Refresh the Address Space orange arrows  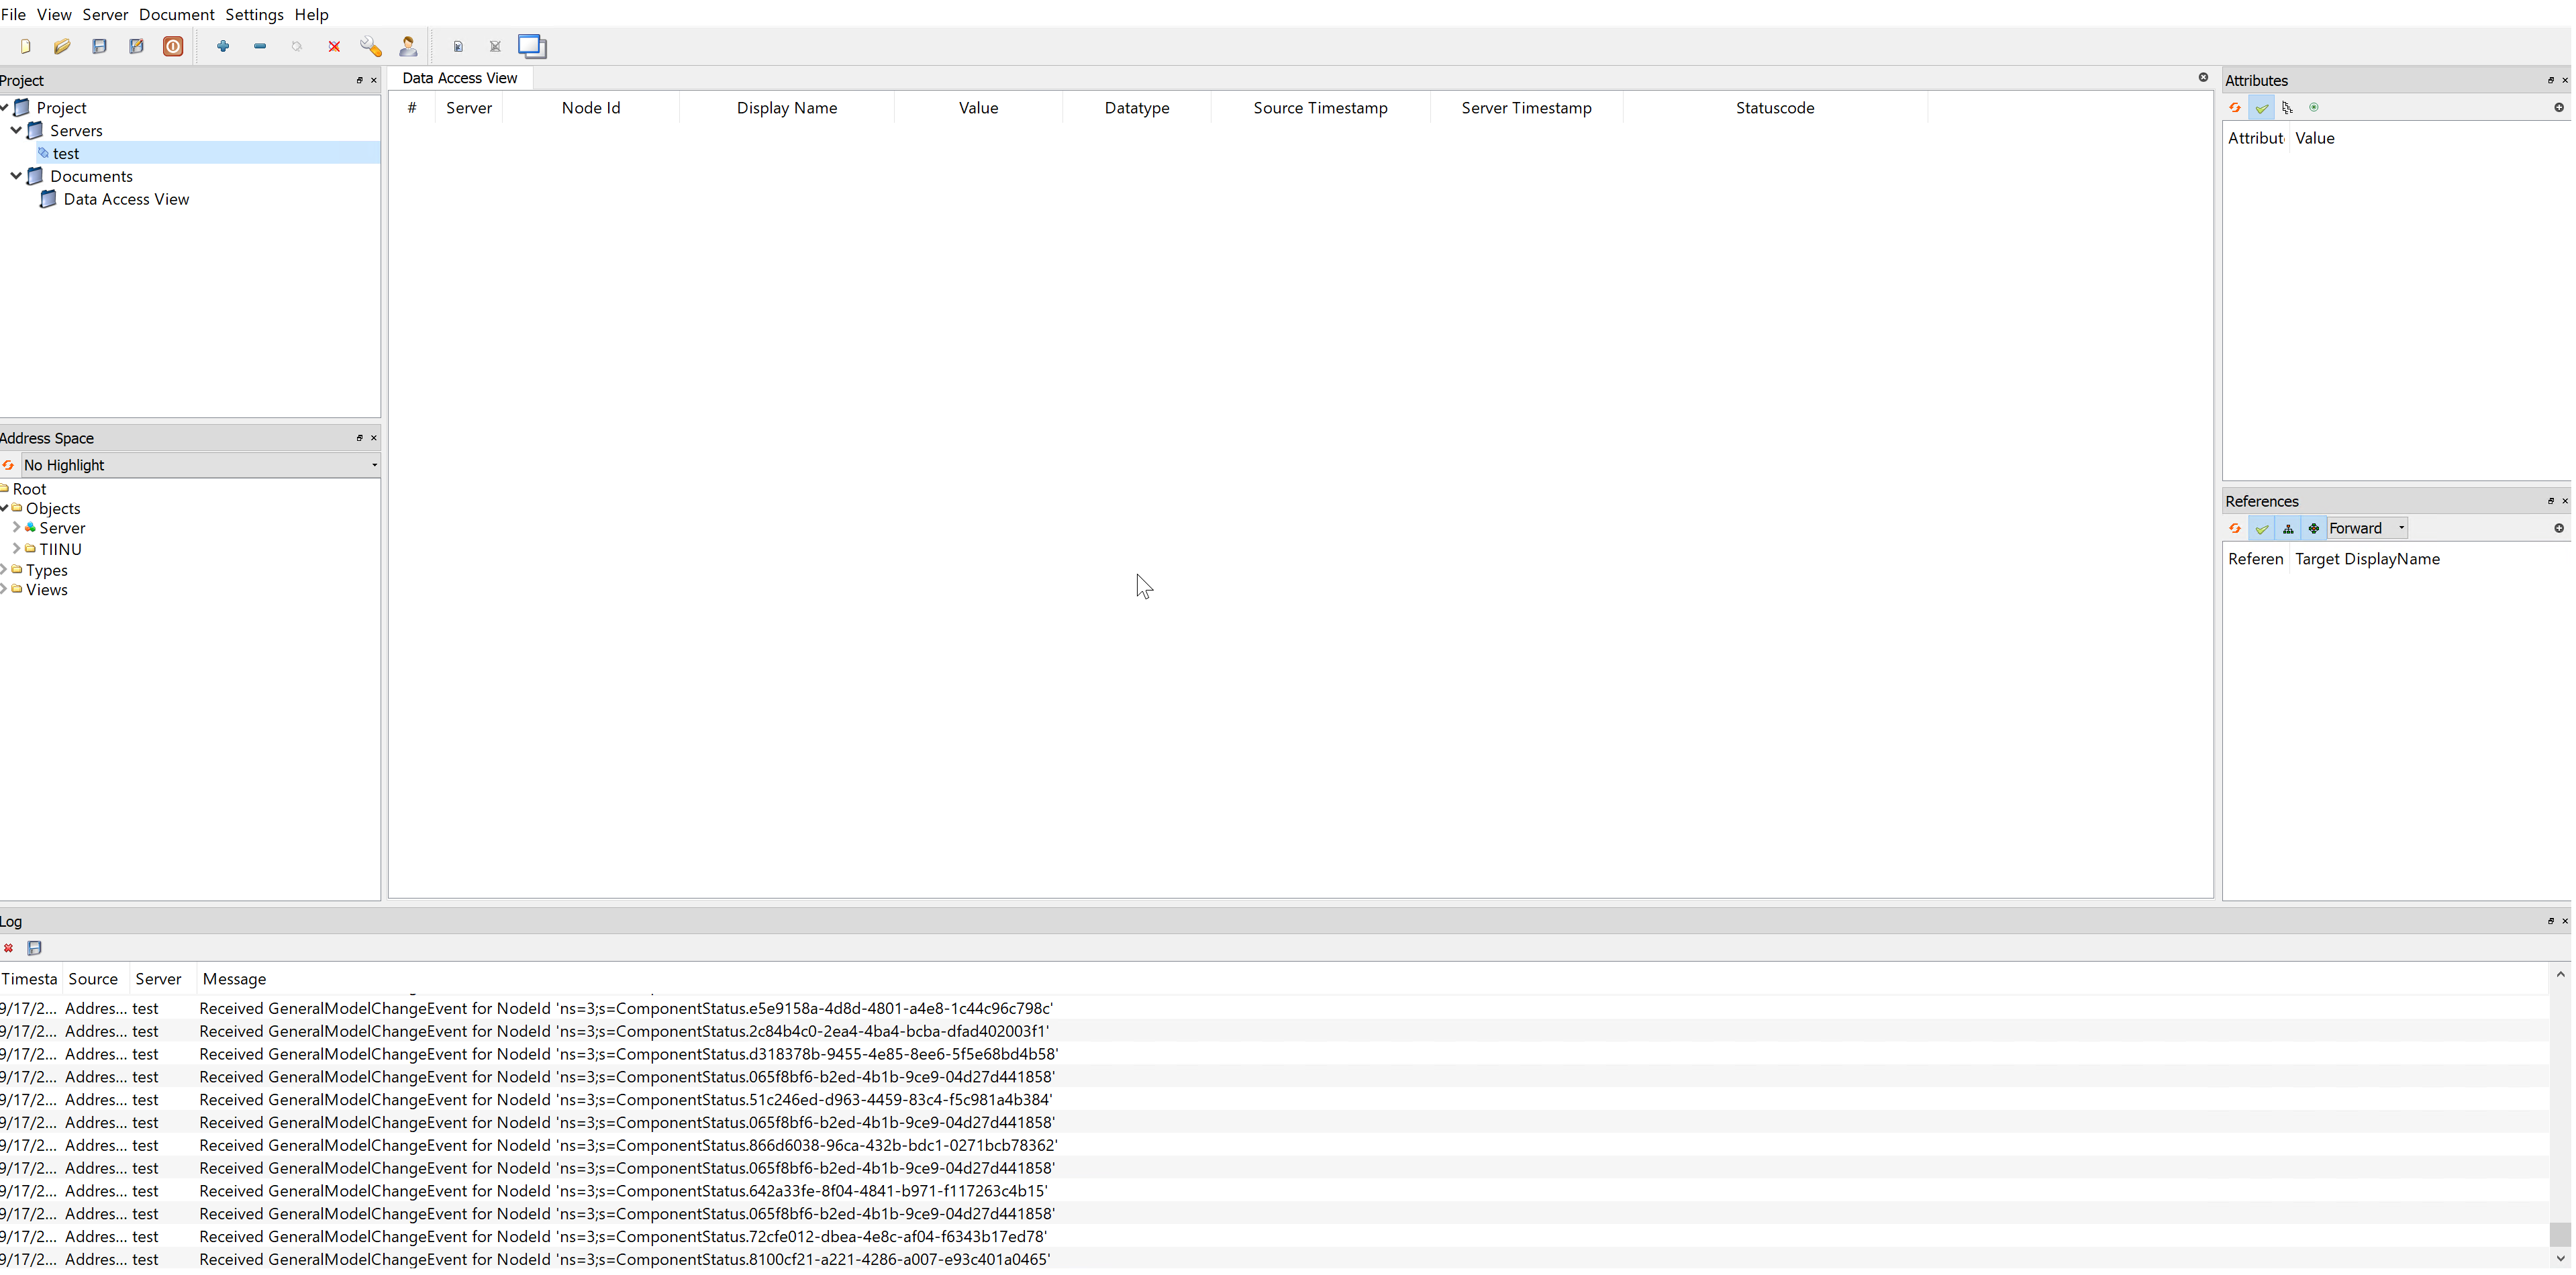click(x=9, y=465)
